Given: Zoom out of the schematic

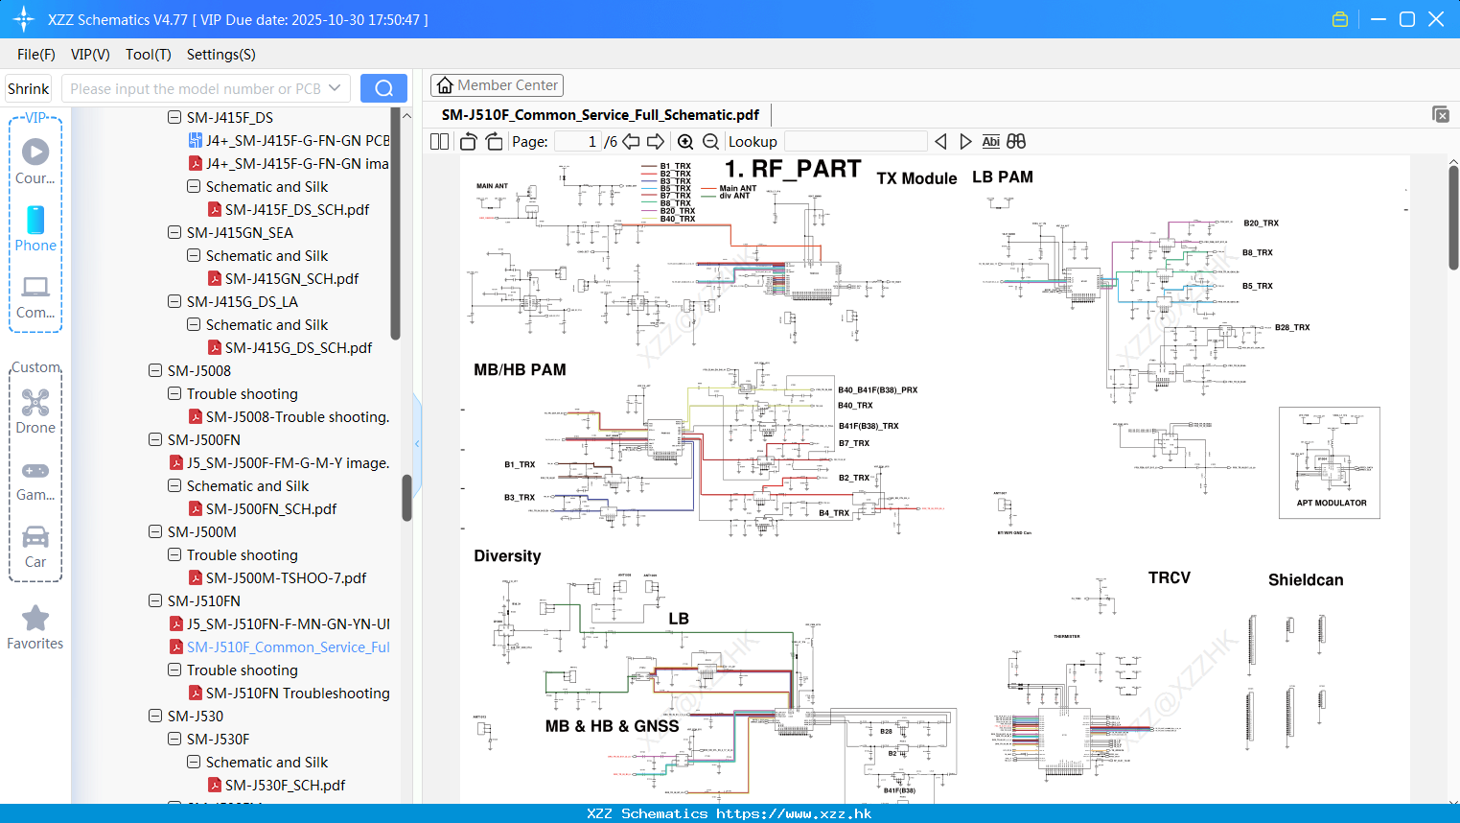Looking at the screenshot, I should coord(710,141).
